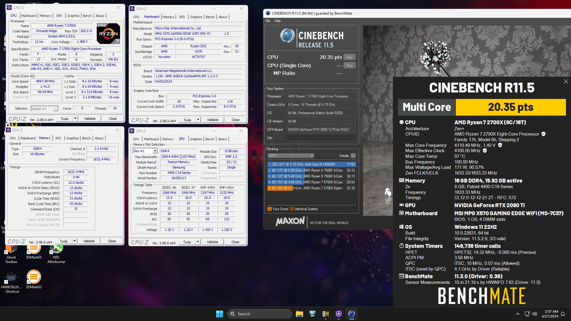Select the HWBOT x265 shortcut icon
The height and width of the screenshot is (321, 571).
[11, 282]
